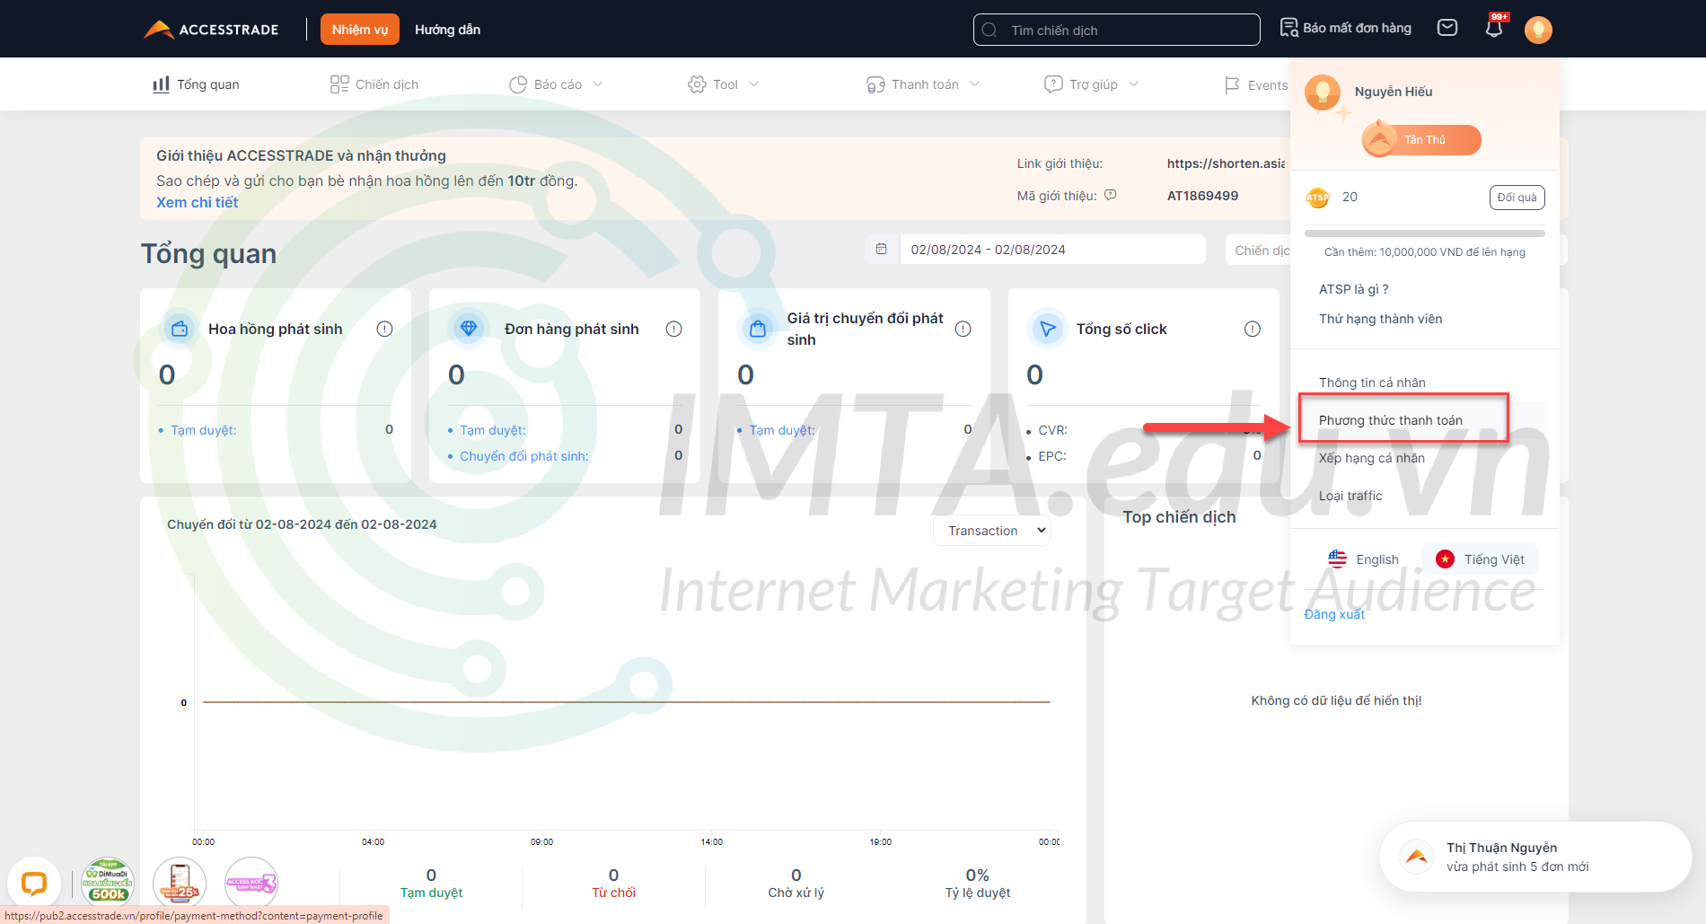Click the search magnifier icon
The width and height of the screenshot is (1706, 924).
(989, 30)
